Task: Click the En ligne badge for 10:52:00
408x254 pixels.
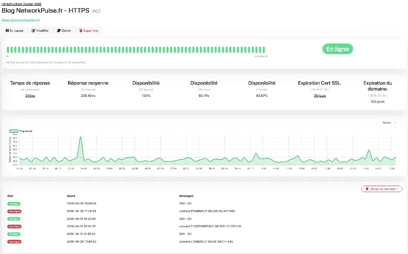Action: click(x=14, y=219)
